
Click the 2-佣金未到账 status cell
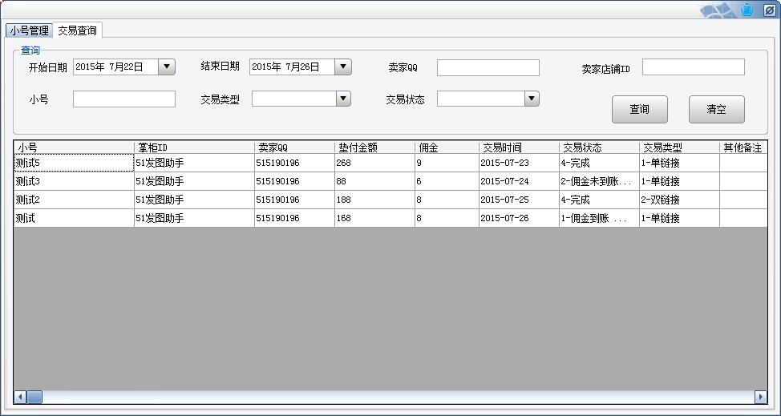point(599,181)
